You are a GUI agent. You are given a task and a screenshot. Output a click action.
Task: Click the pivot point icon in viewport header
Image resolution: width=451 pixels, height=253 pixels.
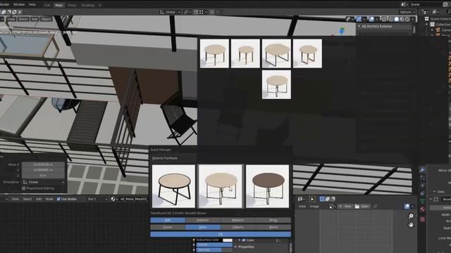186,12
